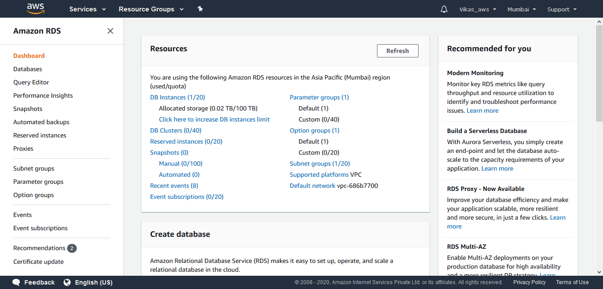Viewport: 603px width, 289px height.
Task: Open Reserved instances (0/20) resource link
Action: click(x=186, y=141)
